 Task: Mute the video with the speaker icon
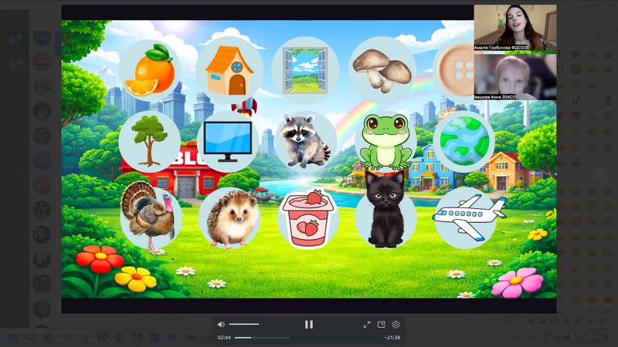click(221, 325)
